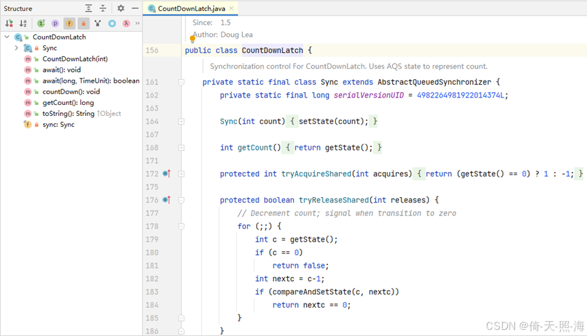587x336 pixels.
Task: Toggle show properties filter
Action: pos(56,24)
